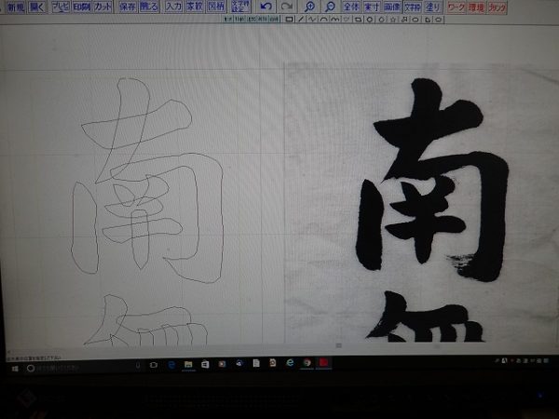Select the 家紋 (Family crest) toolbar button
559x419 pixels.
(195, 7)
